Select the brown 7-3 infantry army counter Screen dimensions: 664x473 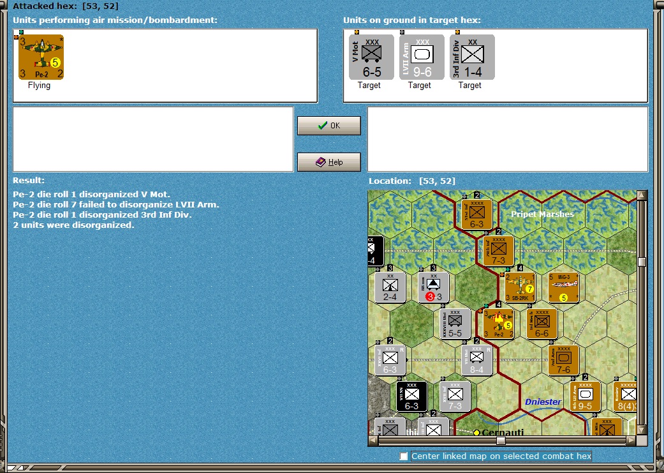pos(498,251)
